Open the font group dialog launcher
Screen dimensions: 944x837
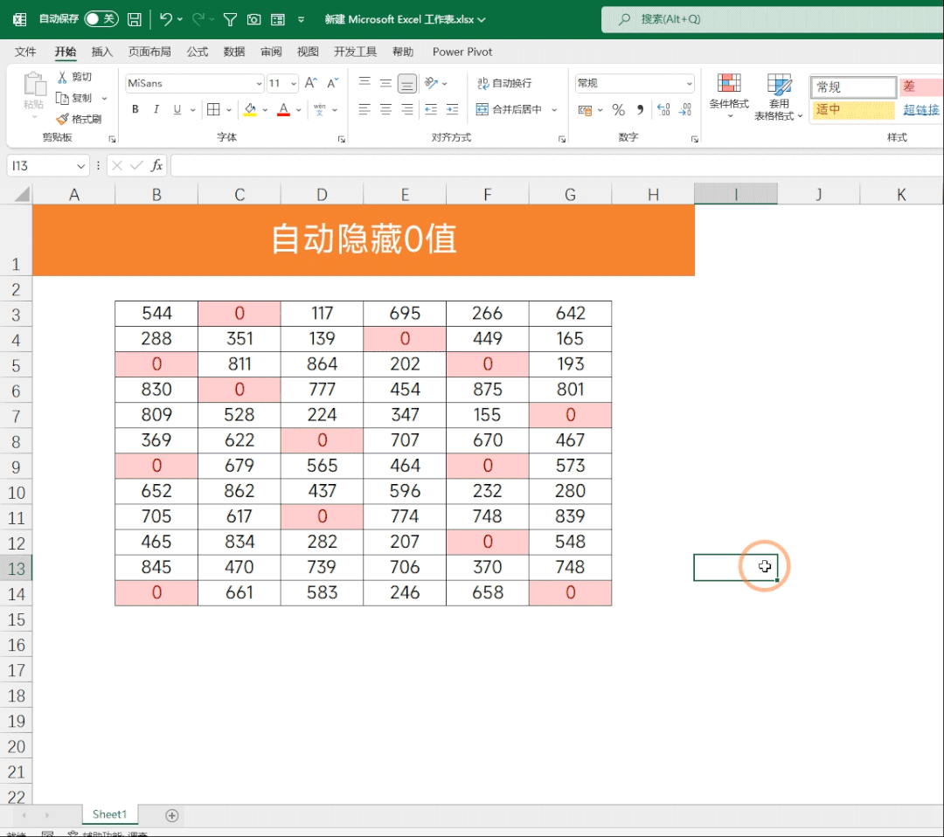(x=342, y=139)
